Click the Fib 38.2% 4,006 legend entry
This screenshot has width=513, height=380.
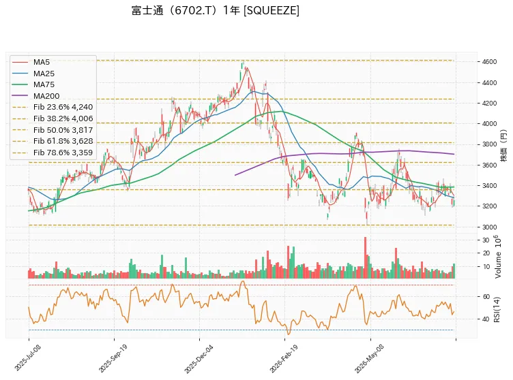click(x=53, y=118)
